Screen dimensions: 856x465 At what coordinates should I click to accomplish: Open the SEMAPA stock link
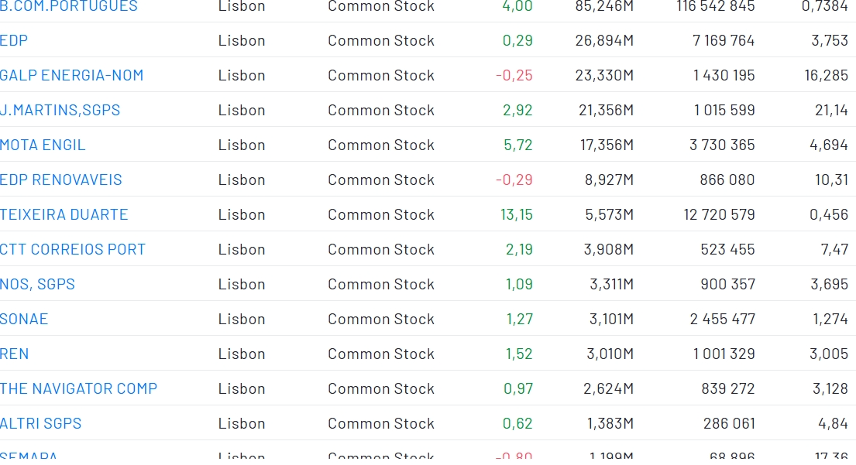[29, 457]
